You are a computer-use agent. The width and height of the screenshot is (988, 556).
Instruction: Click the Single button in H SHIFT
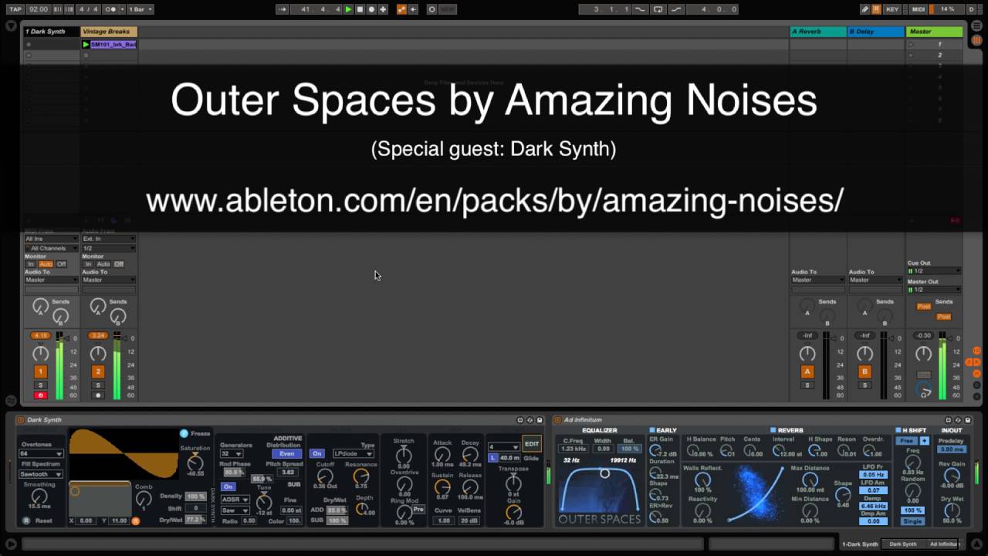[x=913, y=521]
